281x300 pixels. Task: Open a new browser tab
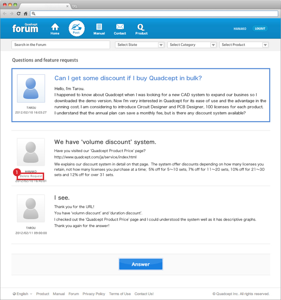click(x=75, y=6)
